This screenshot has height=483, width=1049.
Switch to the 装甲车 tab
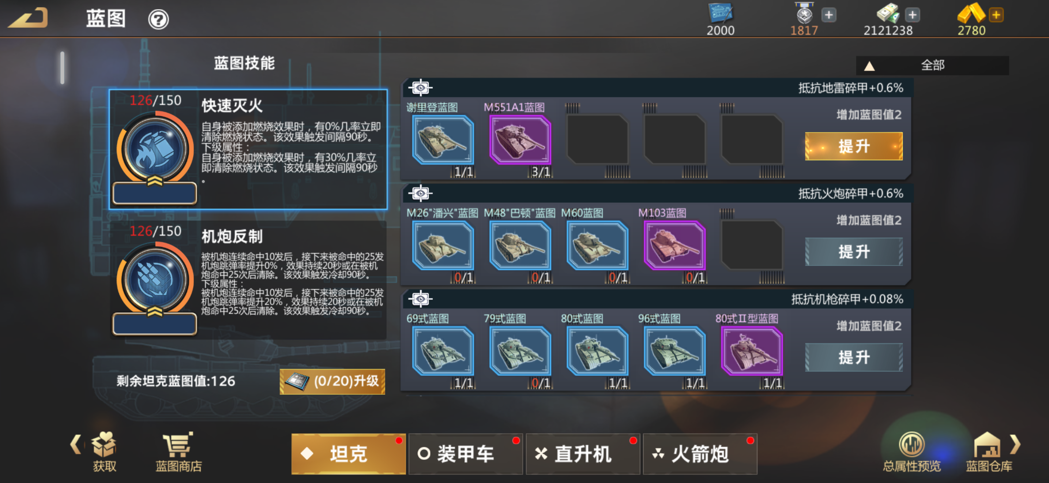point(465,454)
